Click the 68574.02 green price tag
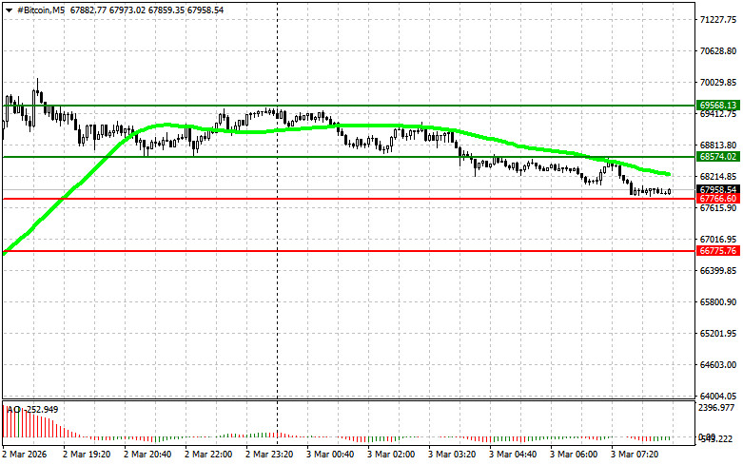 (718, 156)
